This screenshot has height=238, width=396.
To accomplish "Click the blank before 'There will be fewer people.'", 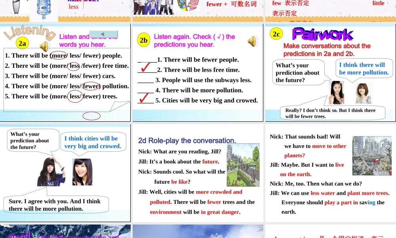I will coord(147,61).
